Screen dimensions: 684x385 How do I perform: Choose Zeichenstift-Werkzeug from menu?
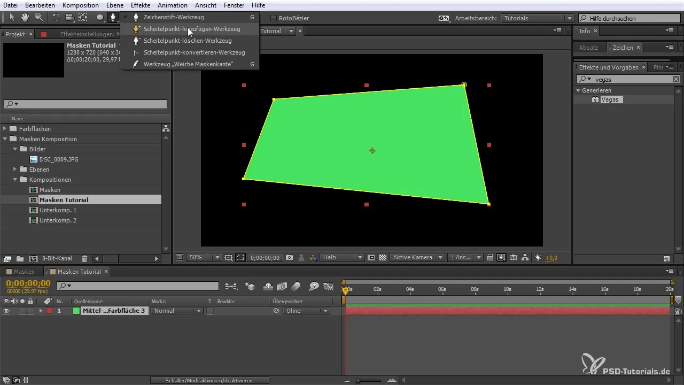[190, 17]
